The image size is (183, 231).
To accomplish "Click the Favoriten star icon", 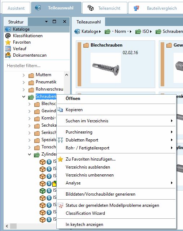I will tap(8, 42).
